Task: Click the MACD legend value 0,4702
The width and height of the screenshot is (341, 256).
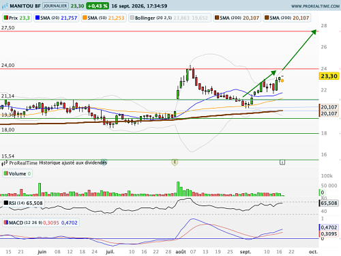Action: point(70,223)
